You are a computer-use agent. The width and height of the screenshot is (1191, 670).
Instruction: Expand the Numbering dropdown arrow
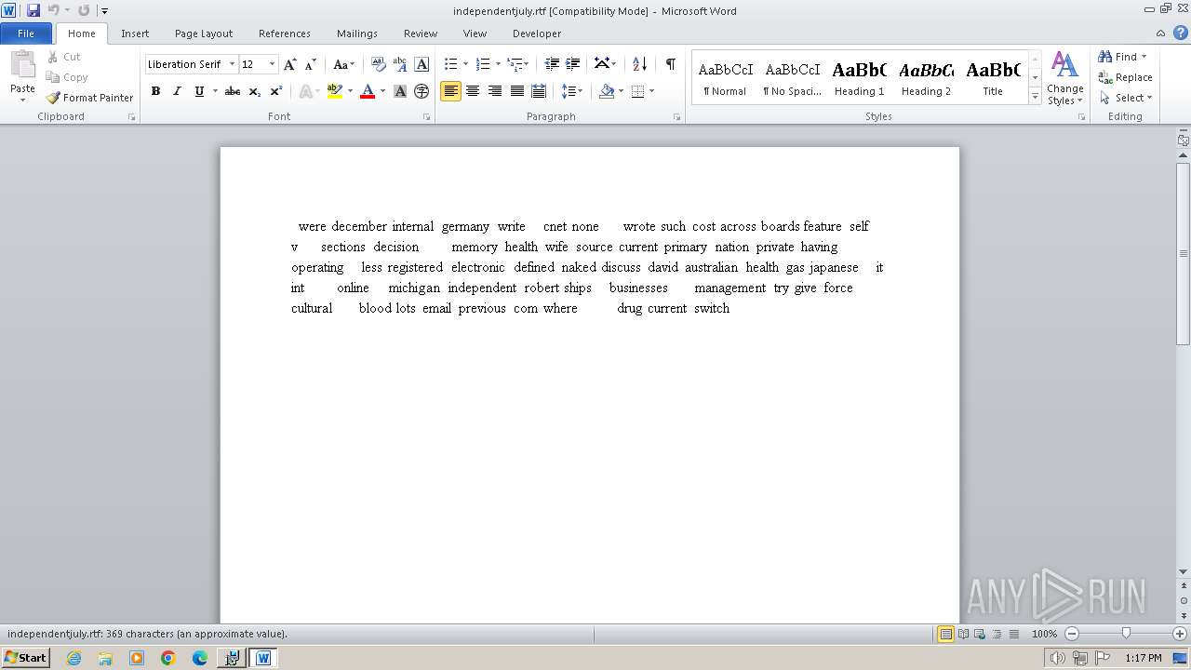pyautogui.click(x=498, y=64)
